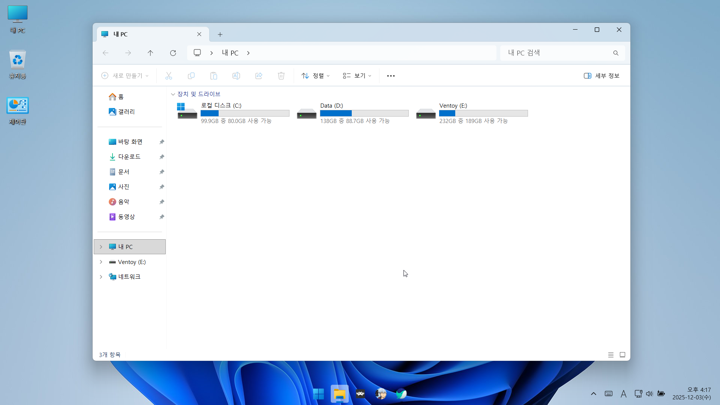Select the Data (D:) drive

click(352, 113)
